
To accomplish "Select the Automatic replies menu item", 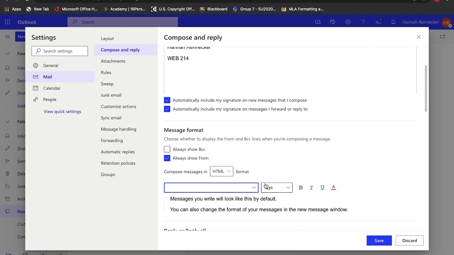I will (x=118, y=152).
